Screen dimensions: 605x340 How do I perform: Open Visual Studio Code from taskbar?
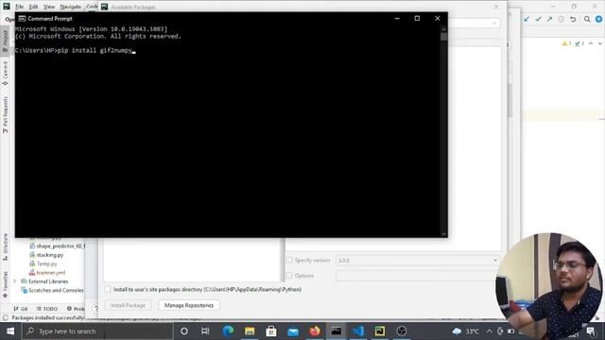(x=358, y=331)
